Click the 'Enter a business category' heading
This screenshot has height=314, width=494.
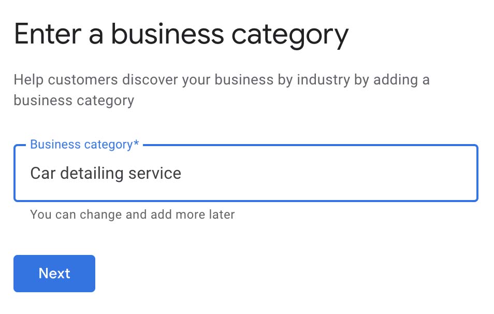(x=181, y=35)
